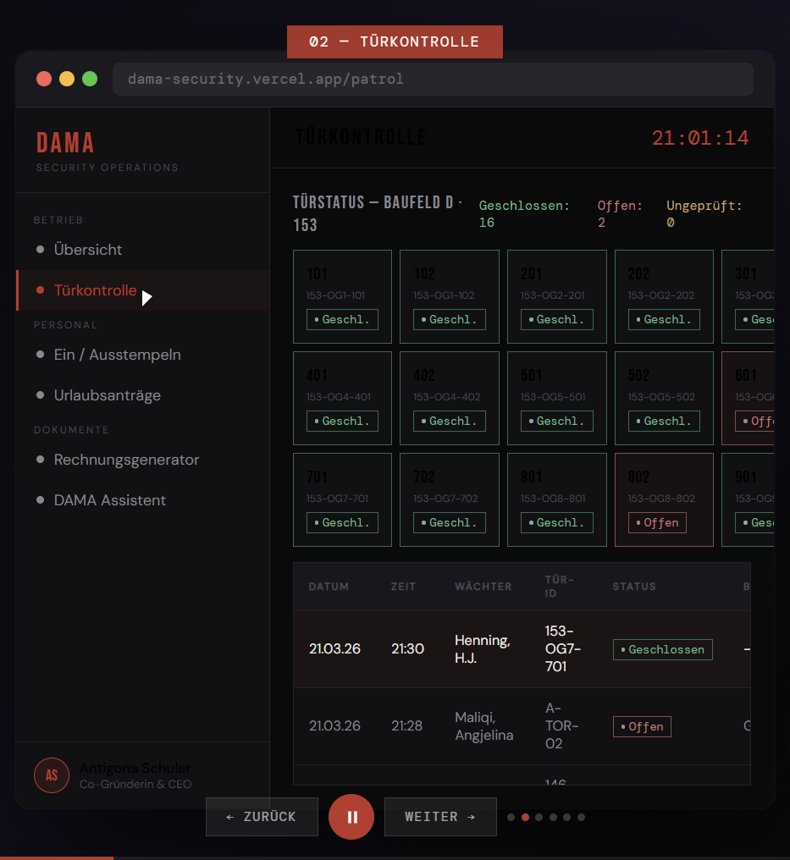
Task: Open door card 801
Action: point(557,499)
